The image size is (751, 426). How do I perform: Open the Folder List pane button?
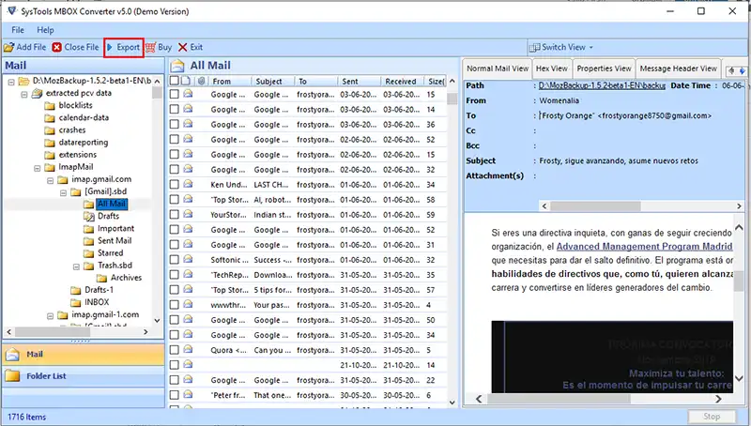click(84, 375)
